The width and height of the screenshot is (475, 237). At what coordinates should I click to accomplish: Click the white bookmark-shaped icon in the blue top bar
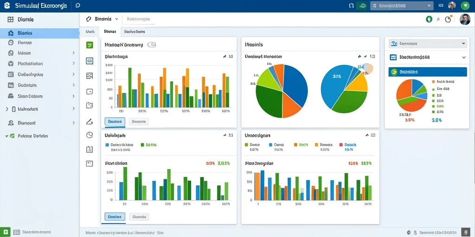[352, 6]
